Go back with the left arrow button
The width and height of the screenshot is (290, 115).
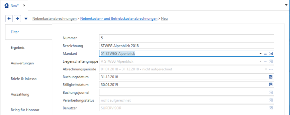tap(9, 18)
